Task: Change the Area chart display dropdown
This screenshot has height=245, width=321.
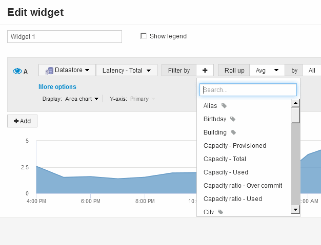Action: click(x=82, y=99)
